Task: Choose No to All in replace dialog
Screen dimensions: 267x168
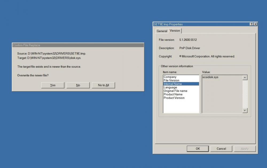Action: (103, 85)
